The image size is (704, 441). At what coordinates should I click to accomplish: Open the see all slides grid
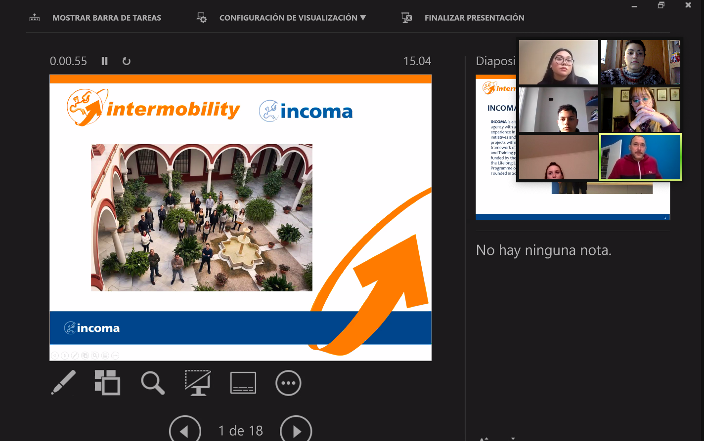click(x=107, y=383)
